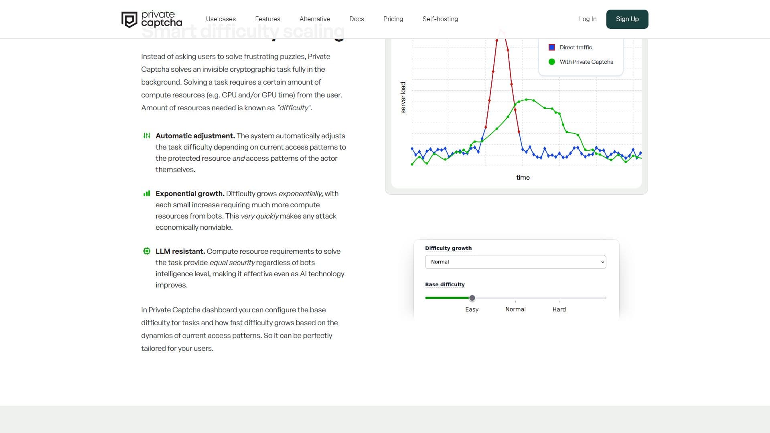
Task: Click the 'Direct traffic' legend text
Action: pos(575,47)
